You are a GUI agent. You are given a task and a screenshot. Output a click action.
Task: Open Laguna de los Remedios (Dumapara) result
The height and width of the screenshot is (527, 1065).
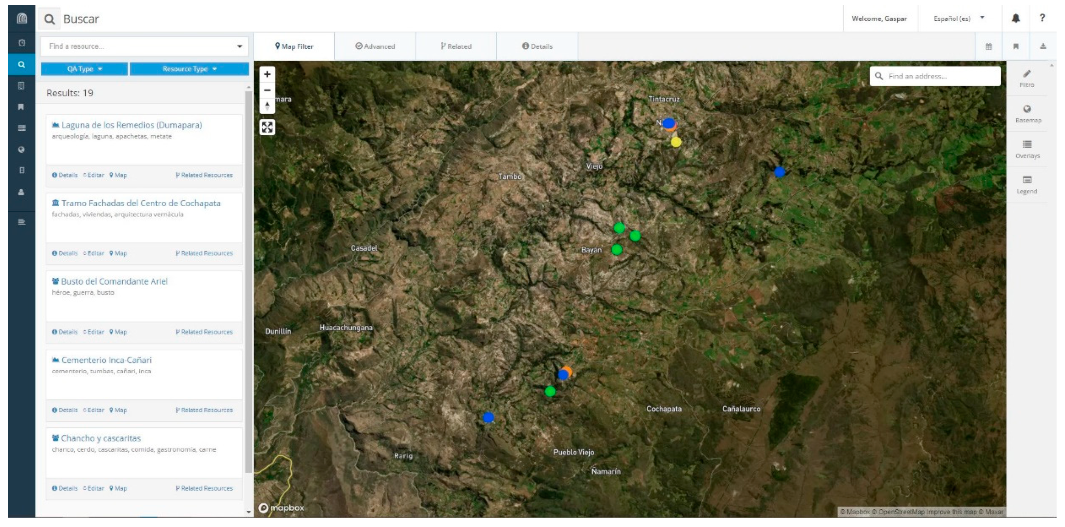pos(131,125)
